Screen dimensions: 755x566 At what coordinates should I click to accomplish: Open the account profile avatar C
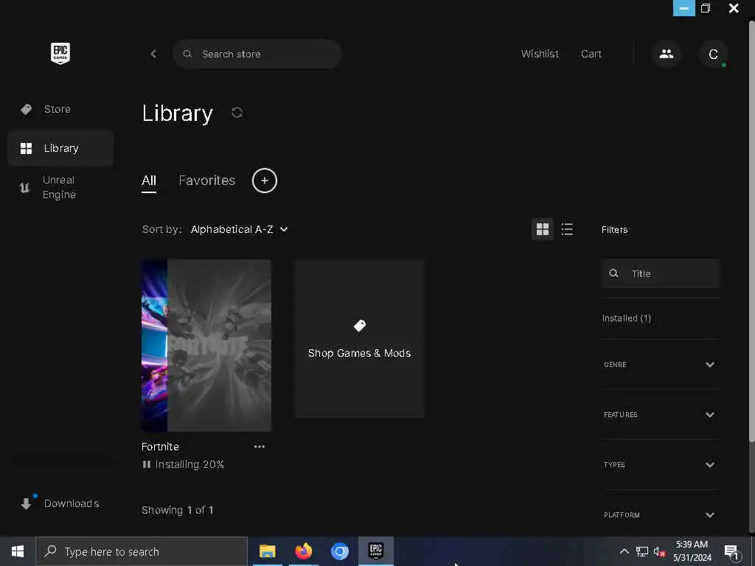[713, 54]
